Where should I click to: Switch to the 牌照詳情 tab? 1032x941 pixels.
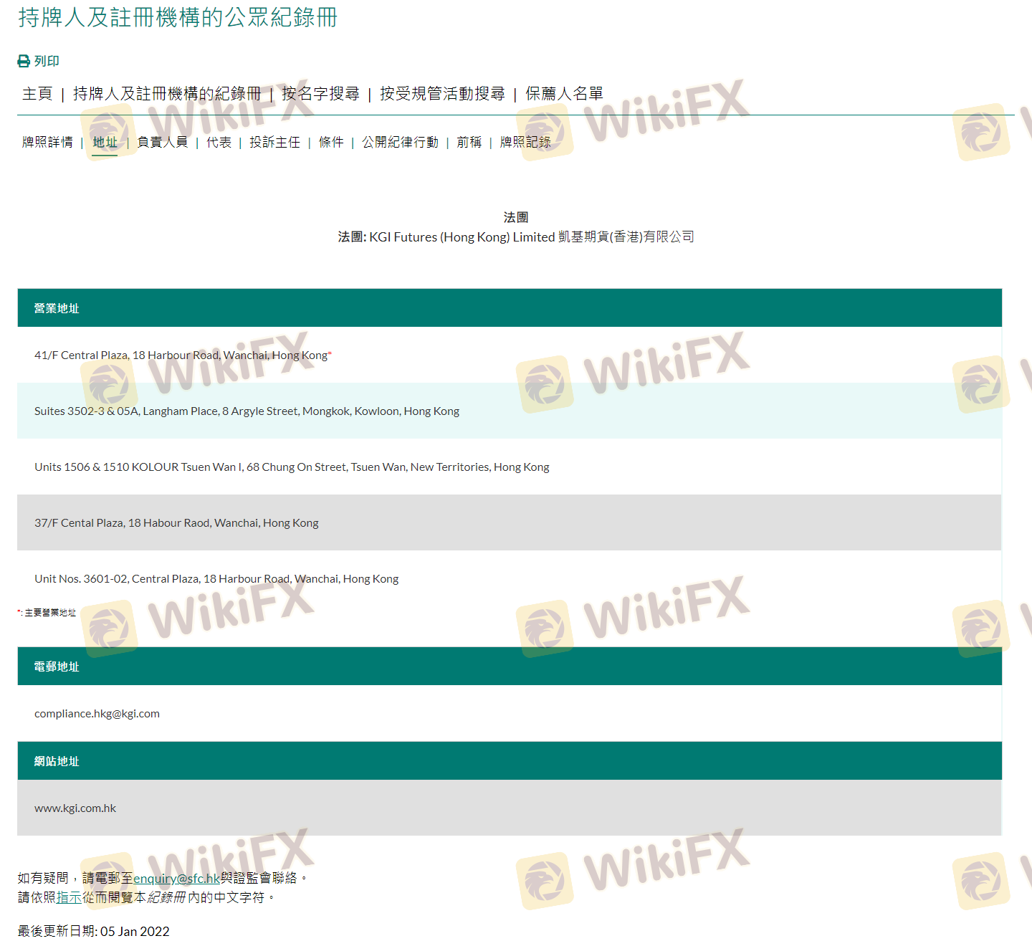(47, 143)
